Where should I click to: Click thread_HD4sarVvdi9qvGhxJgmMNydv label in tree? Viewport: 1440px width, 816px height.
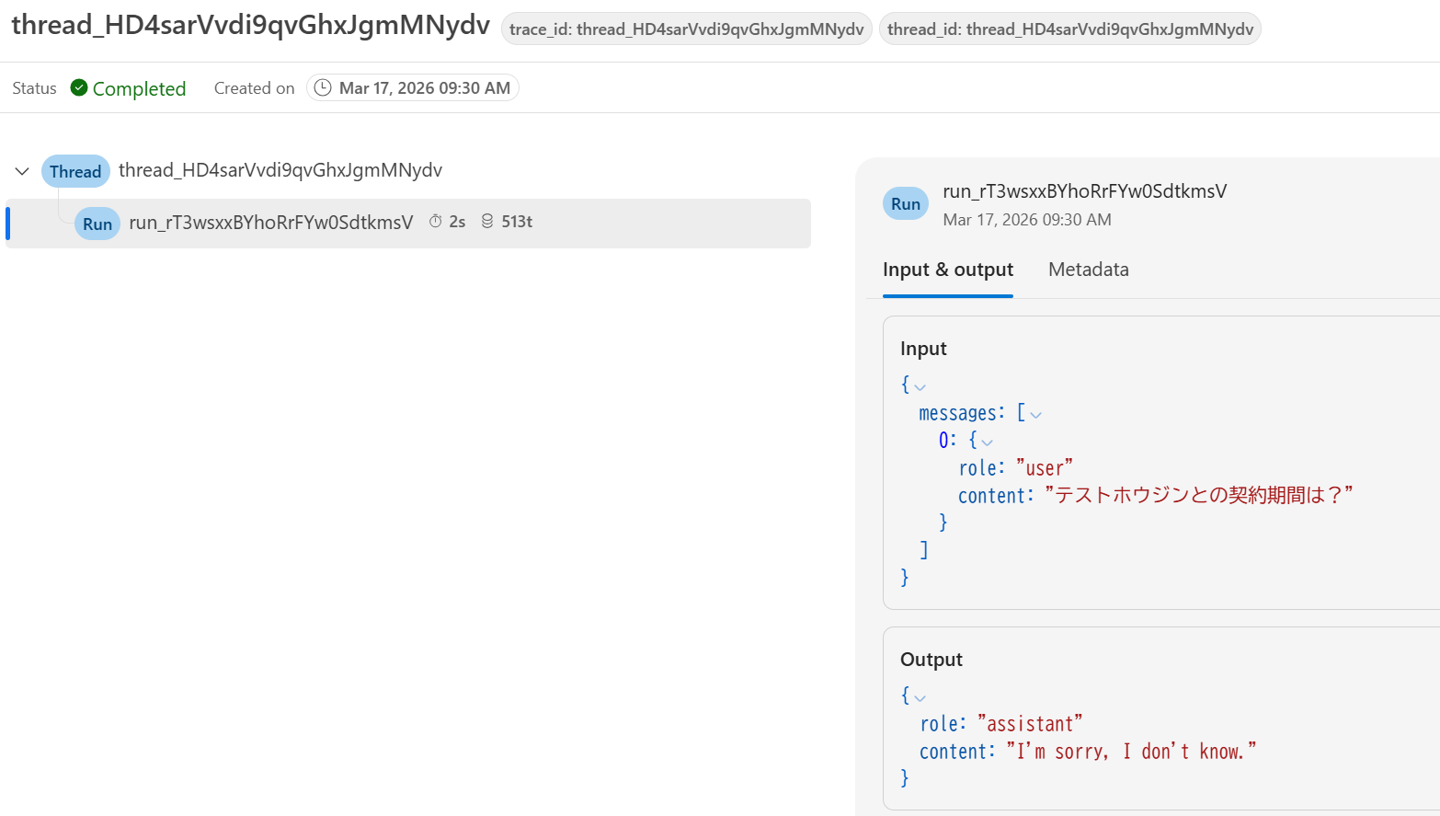coord(280,170)
